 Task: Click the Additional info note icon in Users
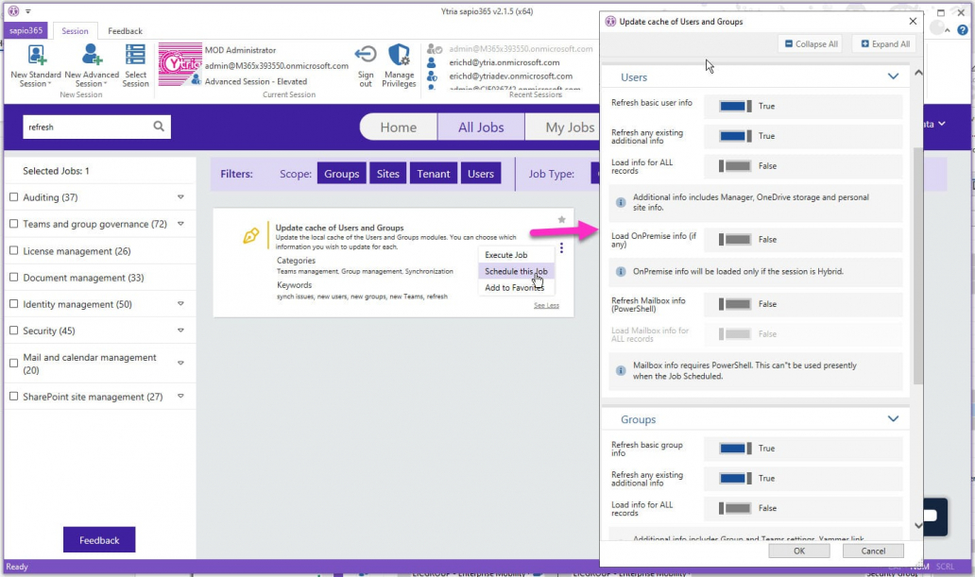[x=621, y=202]
